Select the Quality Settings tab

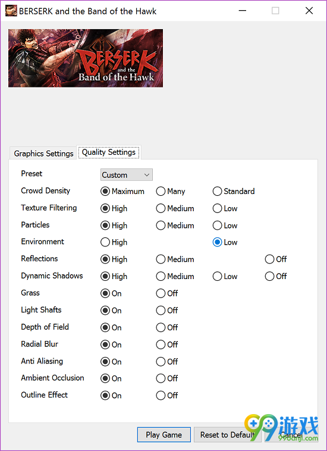tap(109, 152)
